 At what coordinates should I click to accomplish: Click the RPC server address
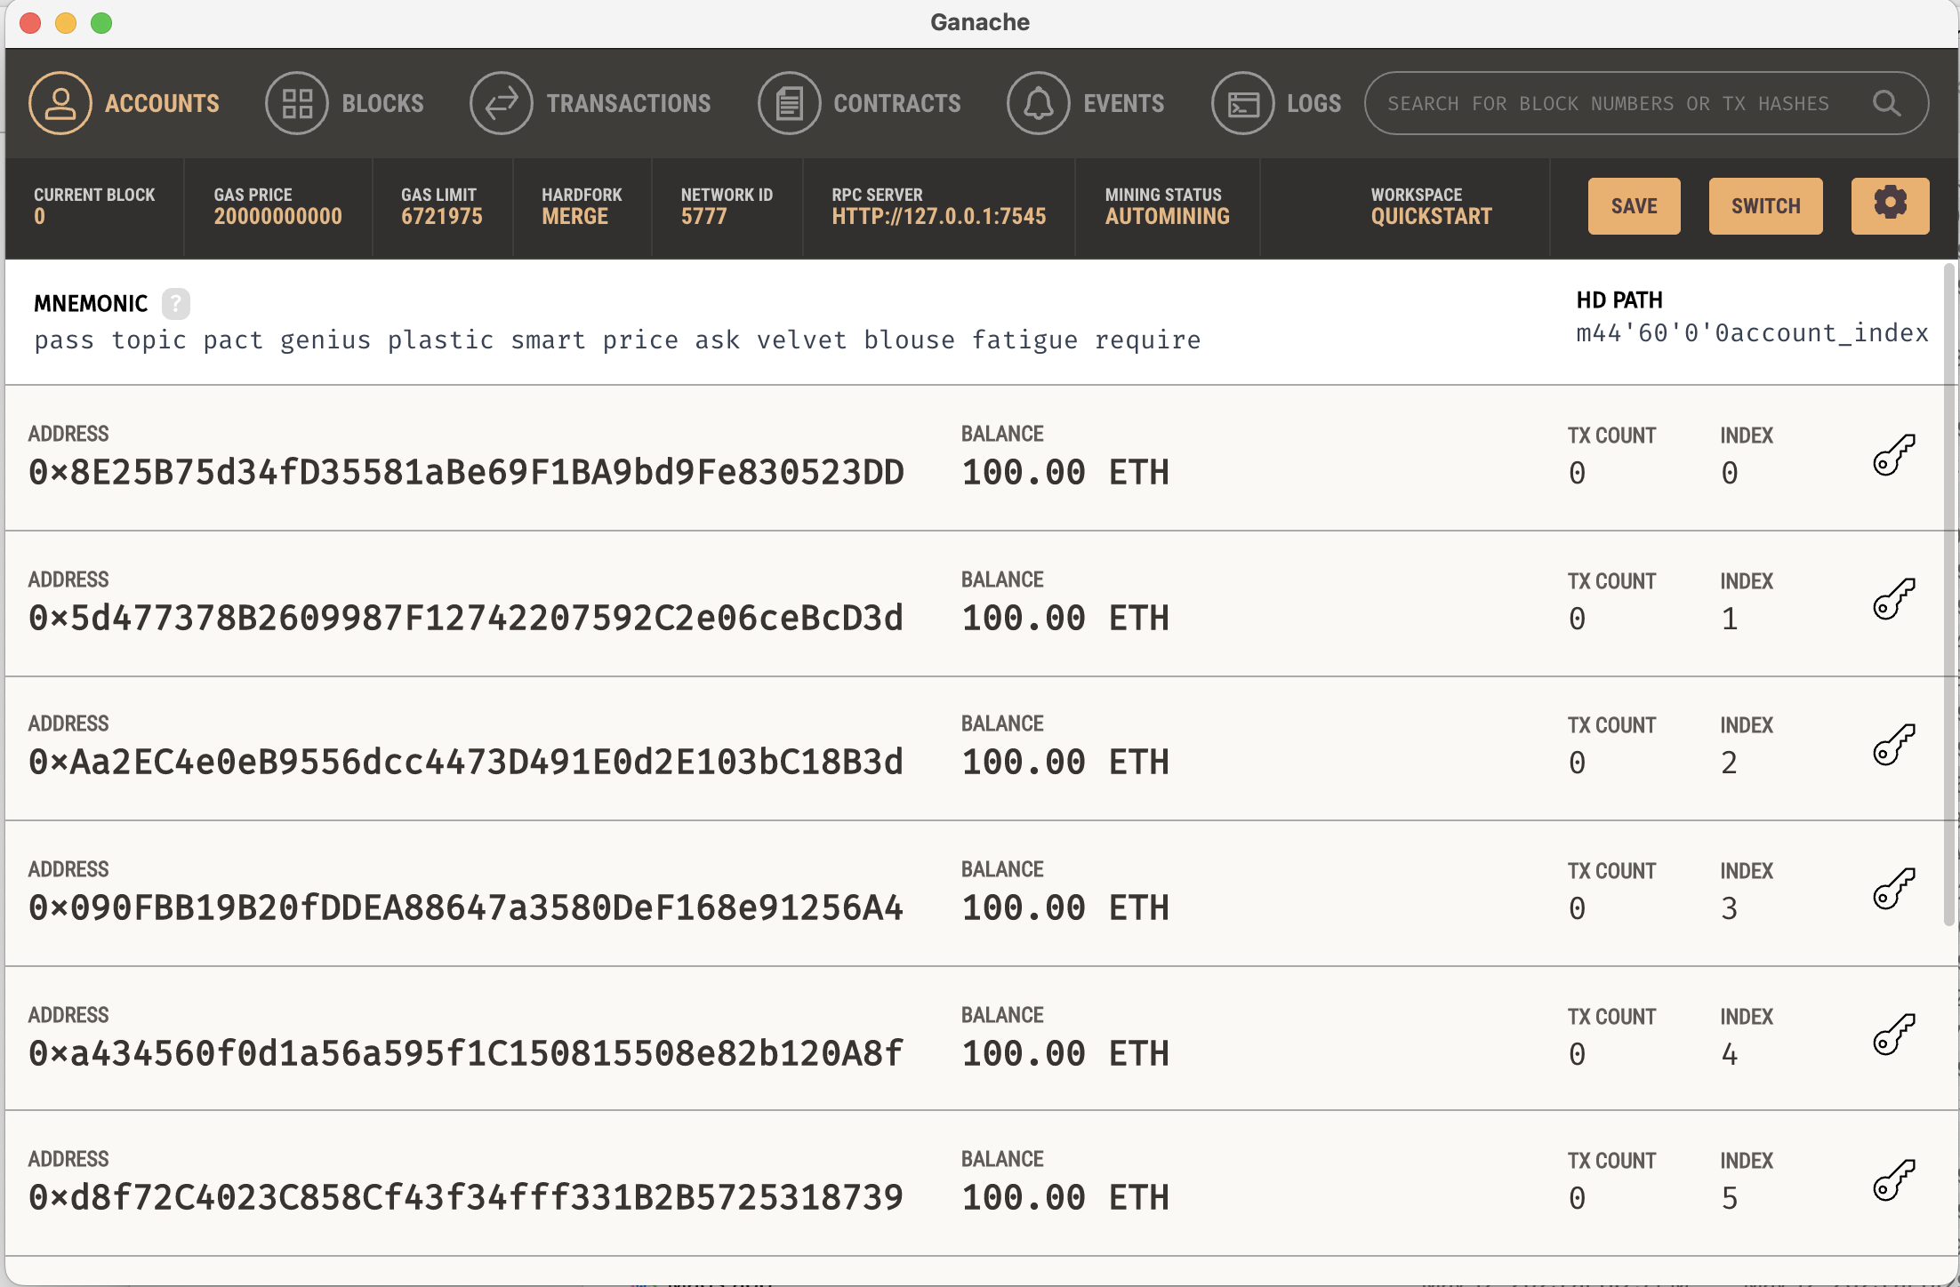click(938, 216)
